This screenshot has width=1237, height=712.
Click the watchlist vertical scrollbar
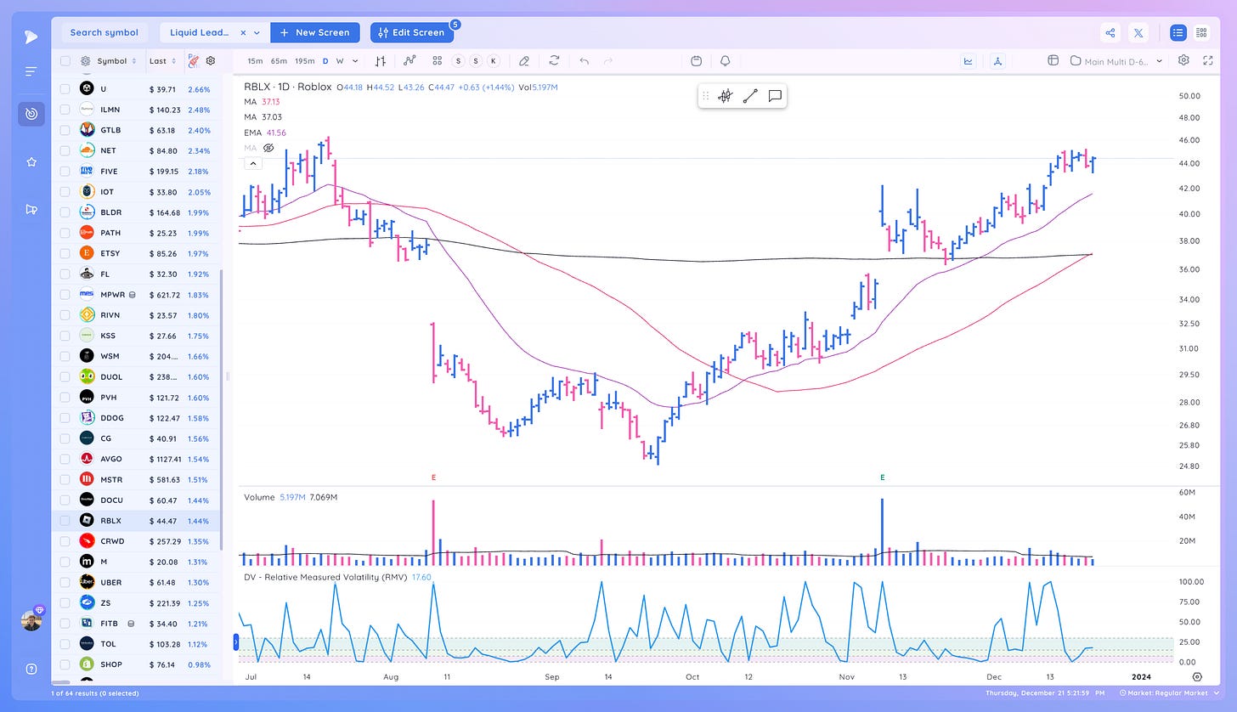point(223,409)
